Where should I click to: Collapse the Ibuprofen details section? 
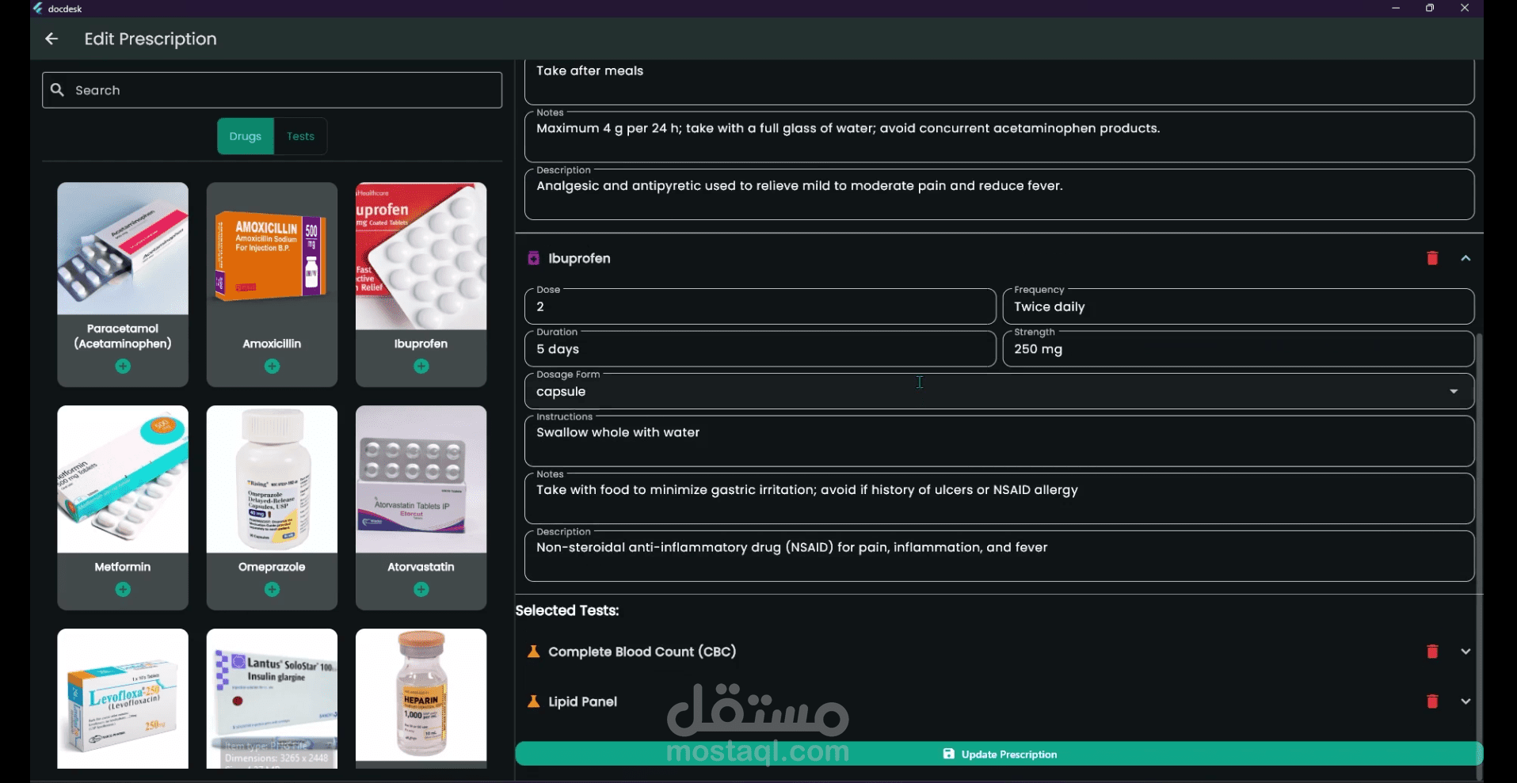point(1466,258)
